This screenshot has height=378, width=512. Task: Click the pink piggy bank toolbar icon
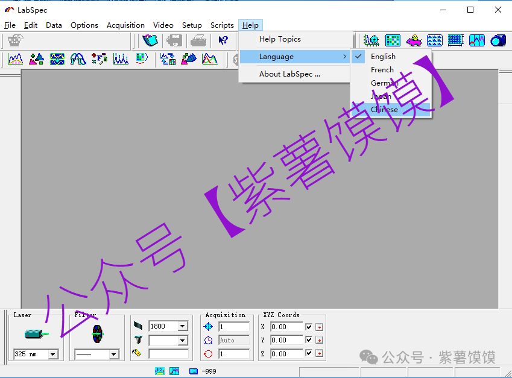[x=414, y=40]
